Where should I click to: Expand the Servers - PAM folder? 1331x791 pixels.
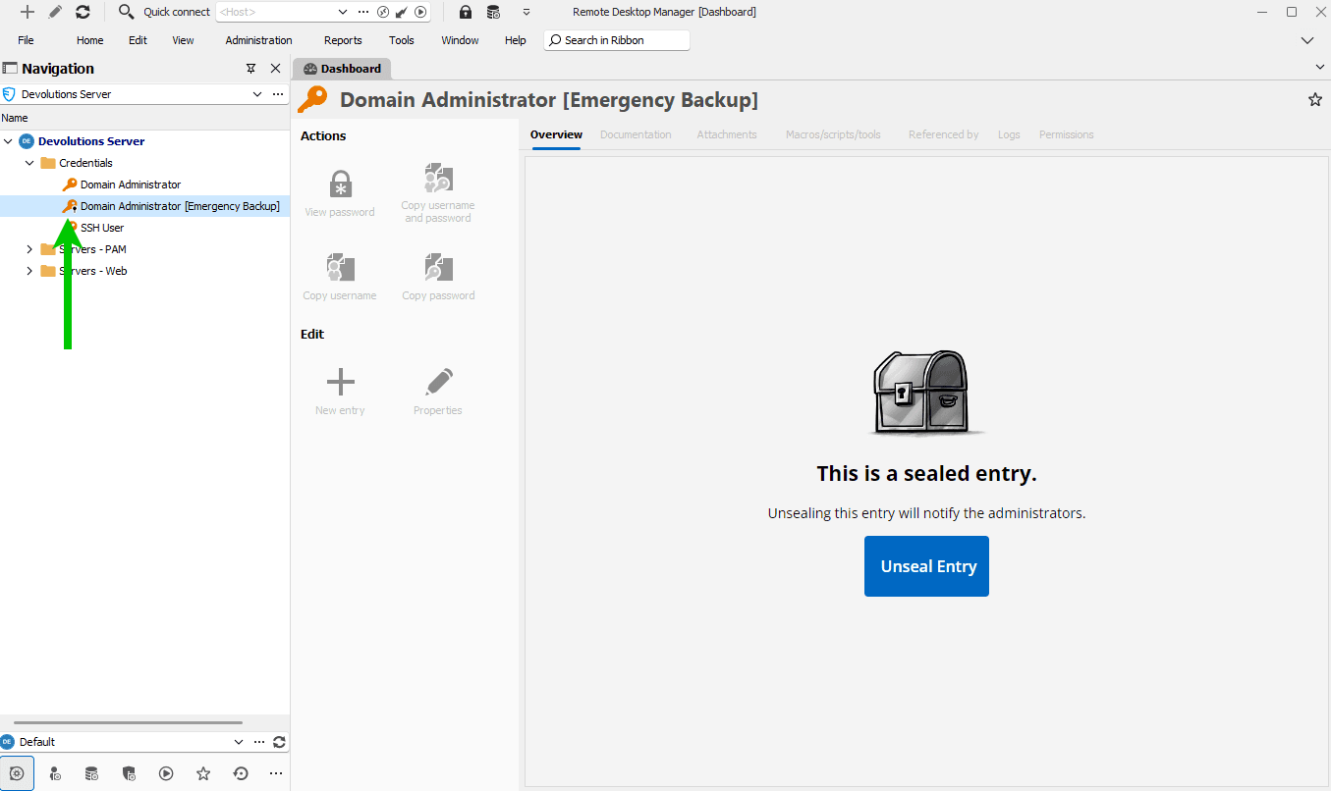tap(29, 249)
